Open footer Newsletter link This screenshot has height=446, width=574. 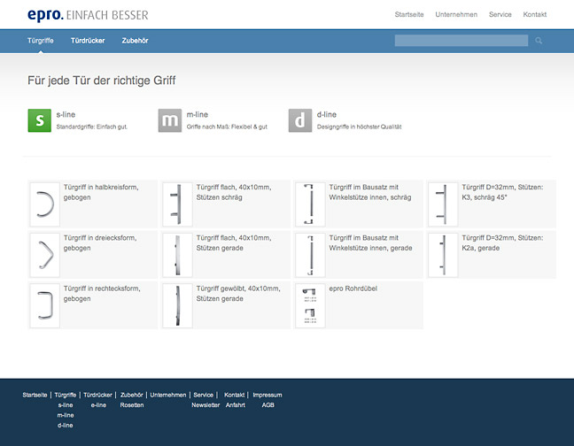(206, 405)
